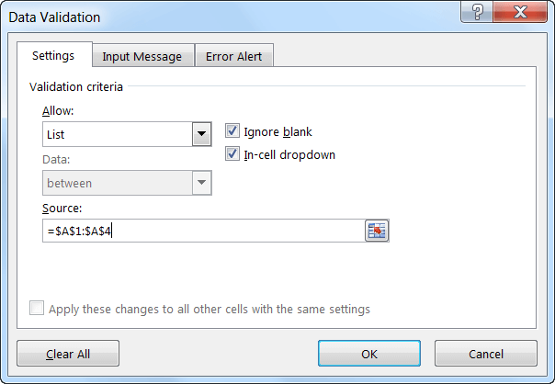555x384 pixels.
Task: Click the Source: label text
Action: coord(62,209)
